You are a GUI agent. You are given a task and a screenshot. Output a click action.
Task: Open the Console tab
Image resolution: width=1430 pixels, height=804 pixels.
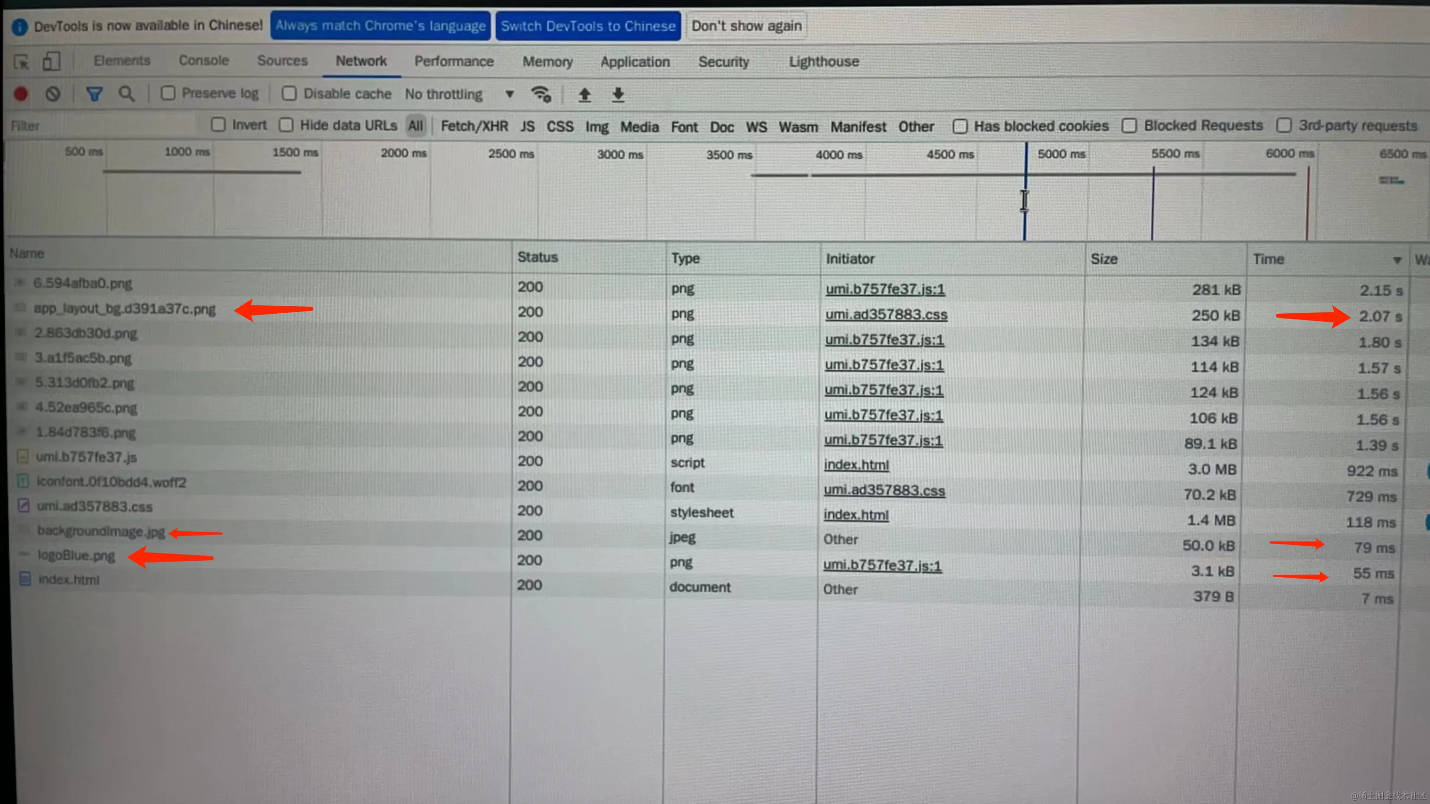[203, 61]
